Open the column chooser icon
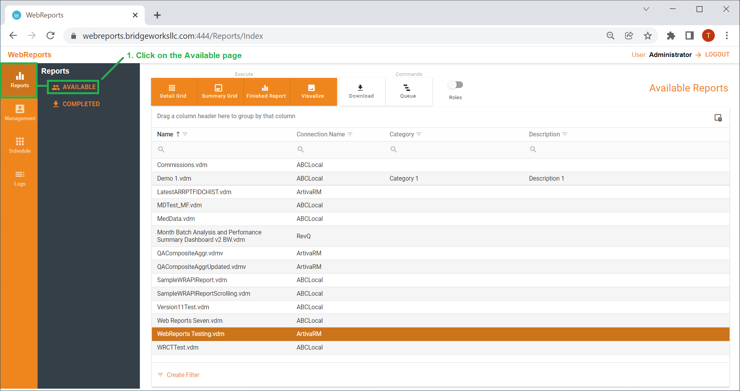This screenshot has width=740, height=391. click(718, 117)
